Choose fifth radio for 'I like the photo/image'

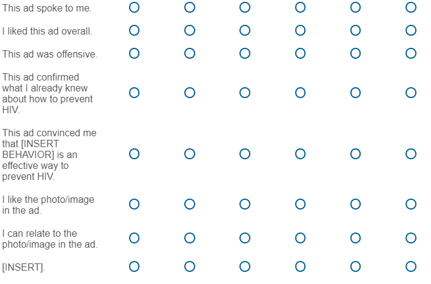355,204
